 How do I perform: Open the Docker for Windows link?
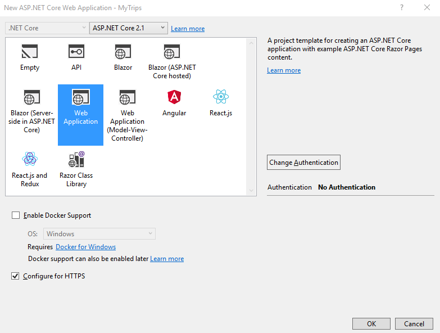tap(85, 247)
